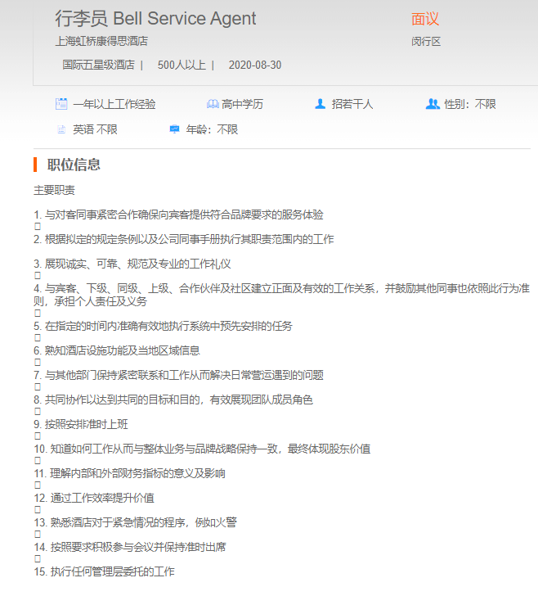
Task: Click the icon beside 年龄：不限
Action: [174, 129]
